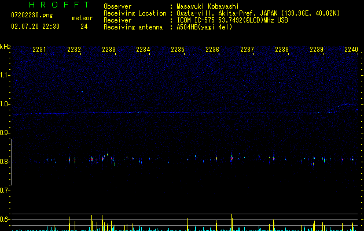
Task: Click time marker 2233 on the time axis
Action: tap(109, 49)
